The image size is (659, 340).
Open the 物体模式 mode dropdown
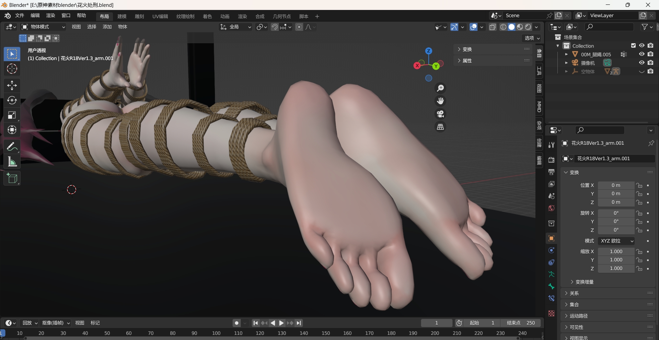[x=43, y=27]
